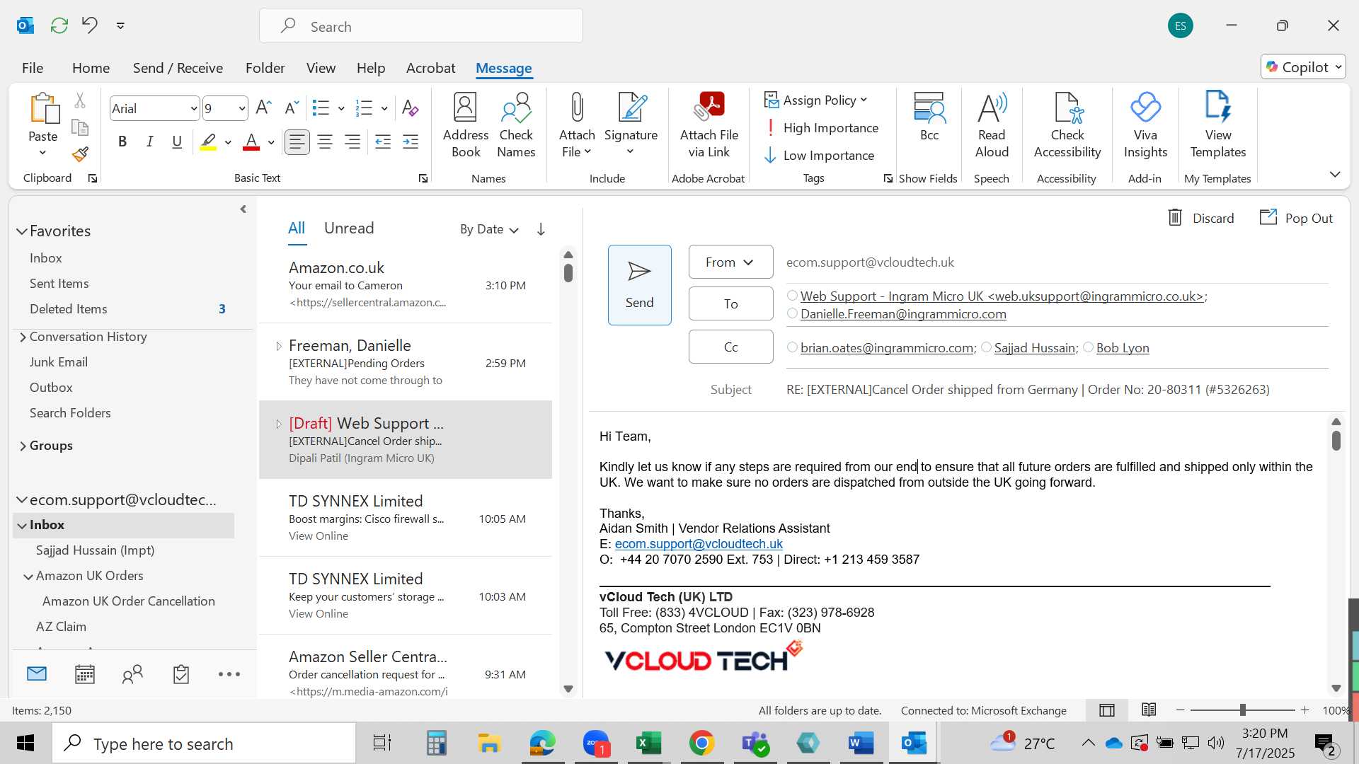
Task: Click the ecom.support@vcloudtech.uk signature link
Action: pos(698,544)
